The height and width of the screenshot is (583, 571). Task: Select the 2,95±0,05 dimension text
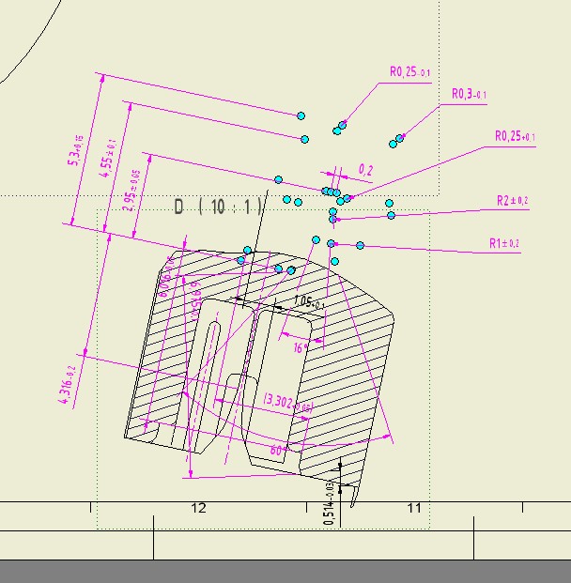point(131,191)
